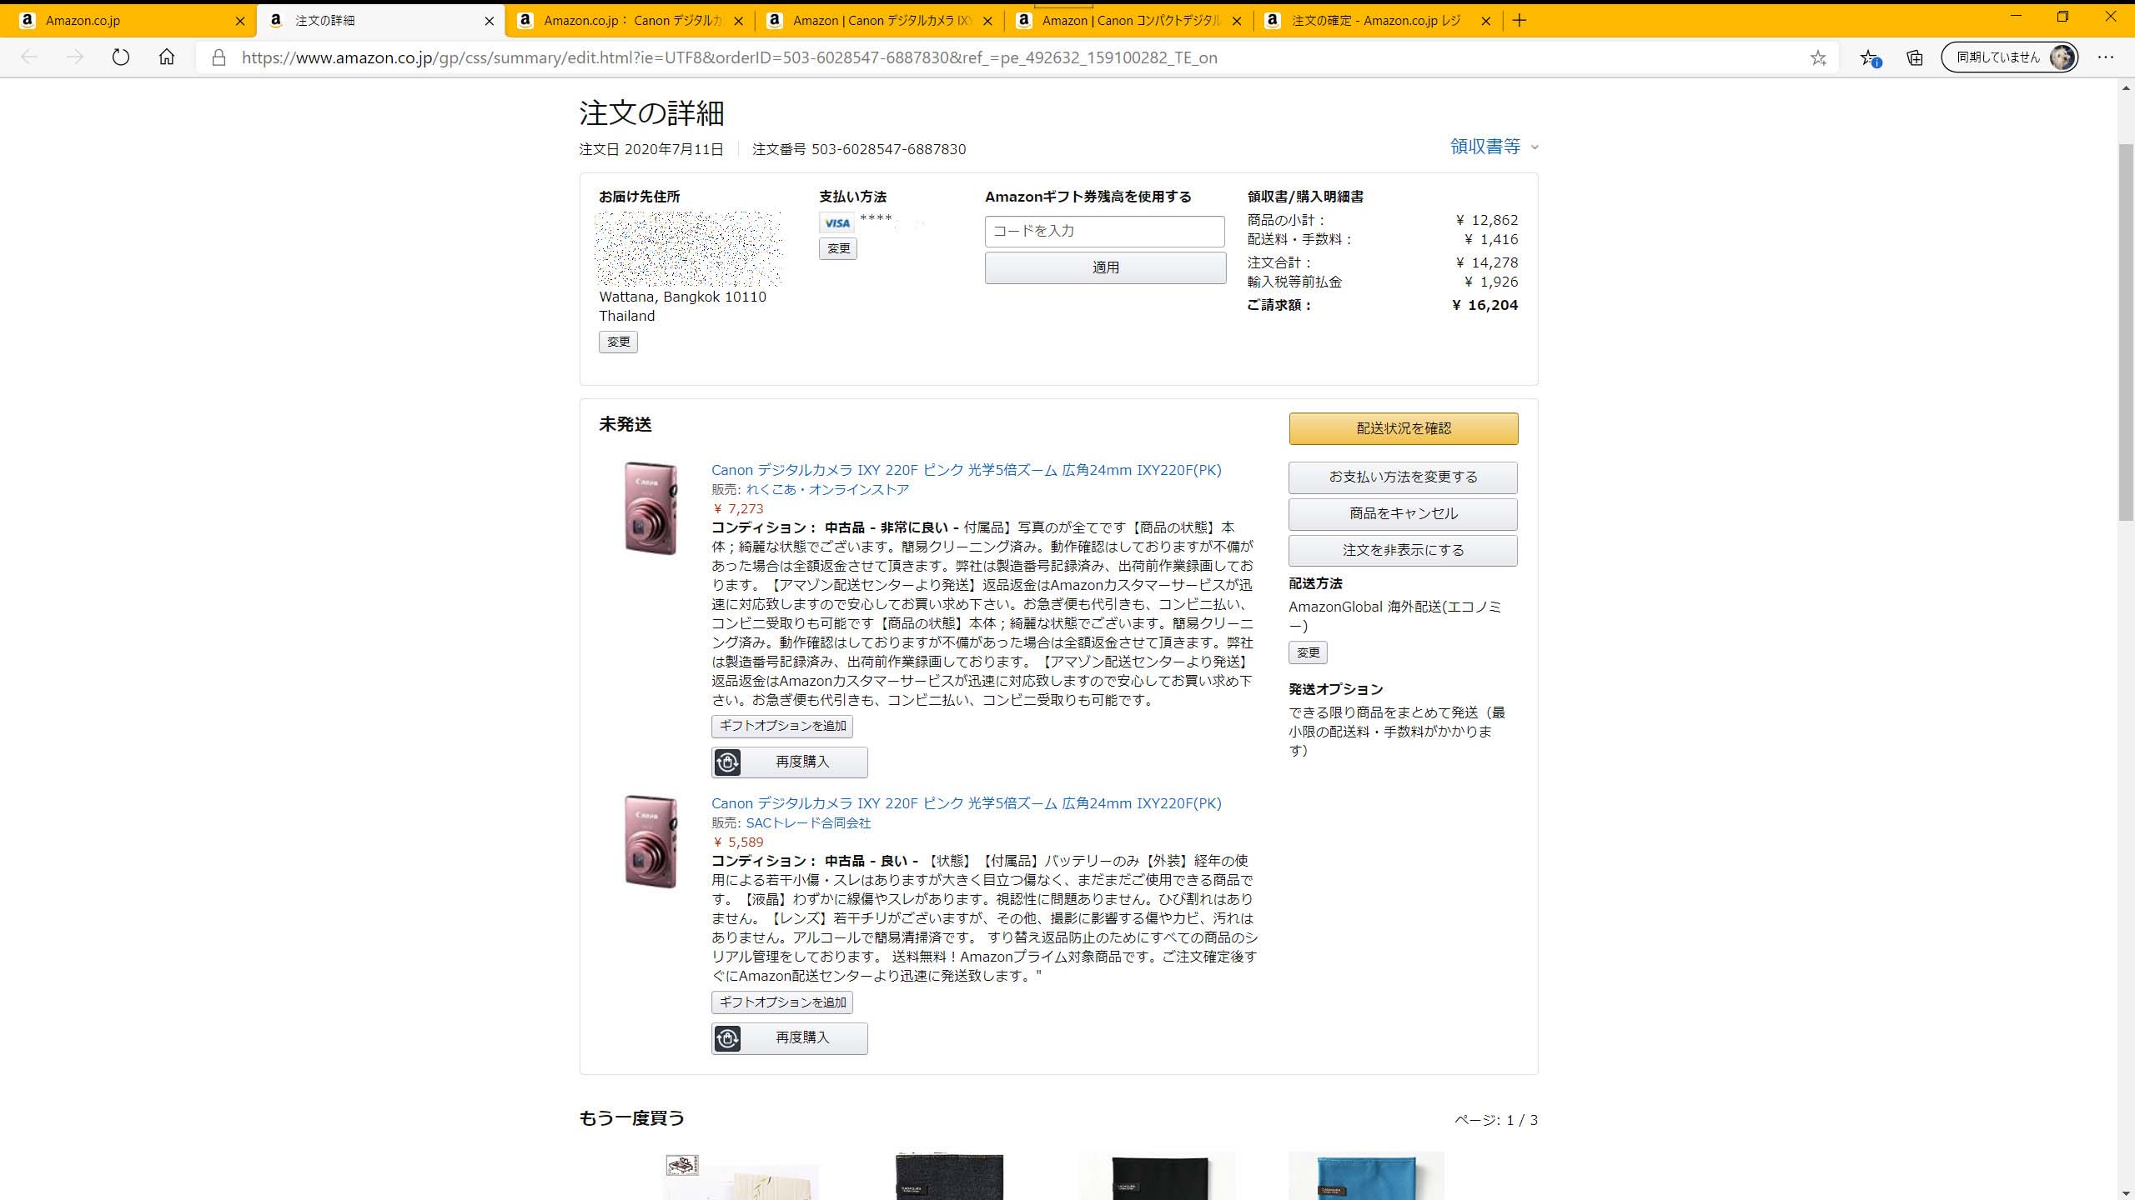Screen dimensions: 2135x1200
Task: Click the browser forward arrow
Action: point(75,57)
